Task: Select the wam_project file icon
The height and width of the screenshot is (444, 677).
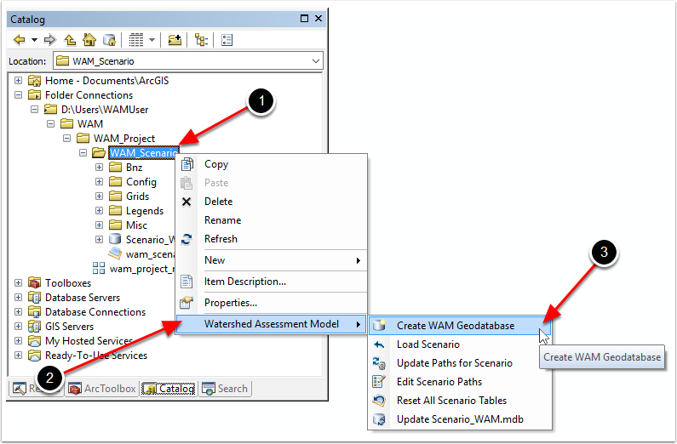Action: tap(99, 268)
